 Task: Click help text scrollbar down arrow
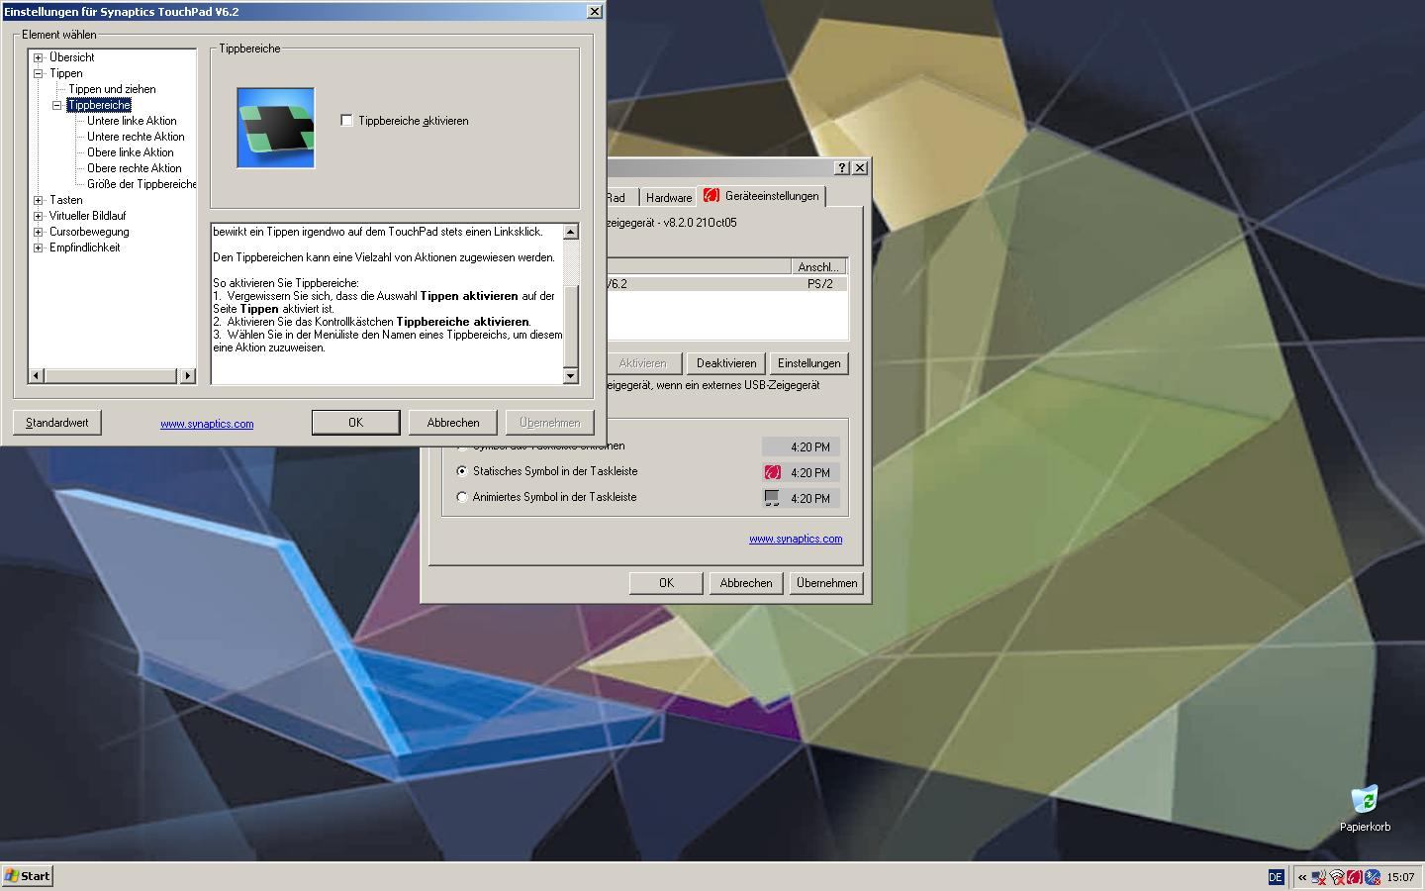[571, 375]
